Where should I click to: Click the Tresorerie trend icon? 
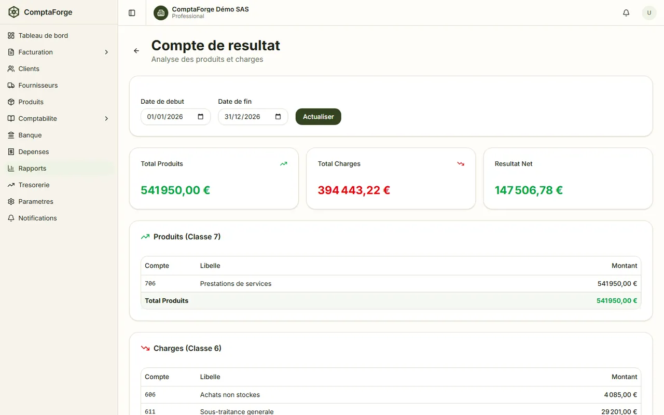(x=11, y=185)
